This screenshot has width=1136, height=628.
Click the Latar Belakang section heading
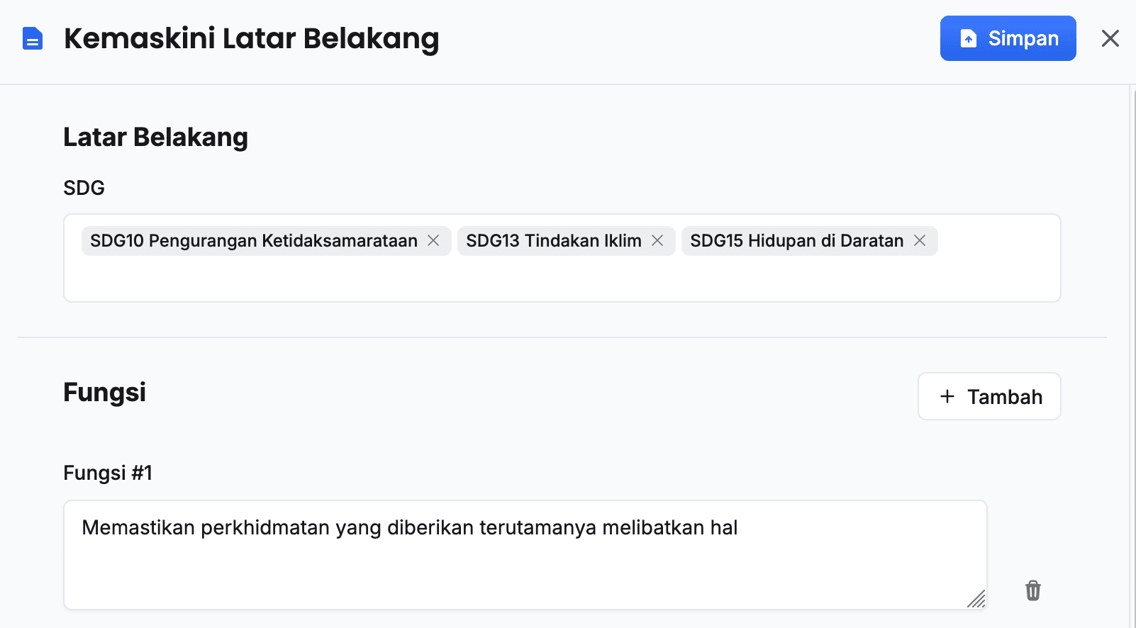[x=155, y=137]
